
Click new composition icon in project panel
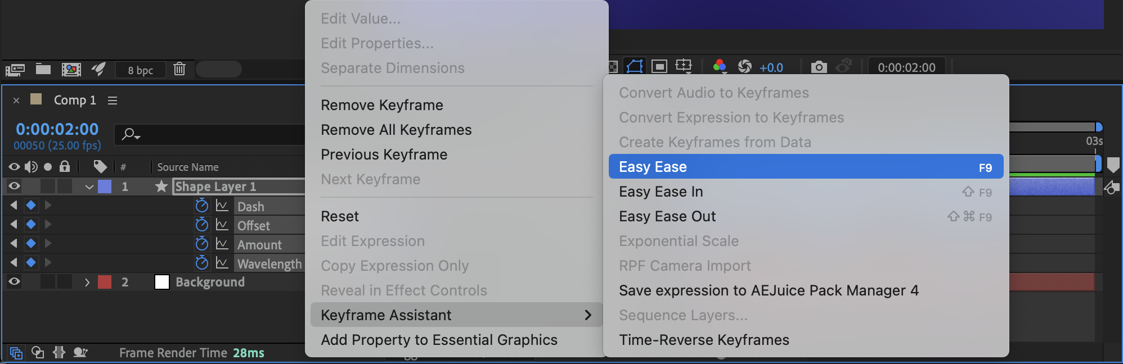tap(71, 69)
